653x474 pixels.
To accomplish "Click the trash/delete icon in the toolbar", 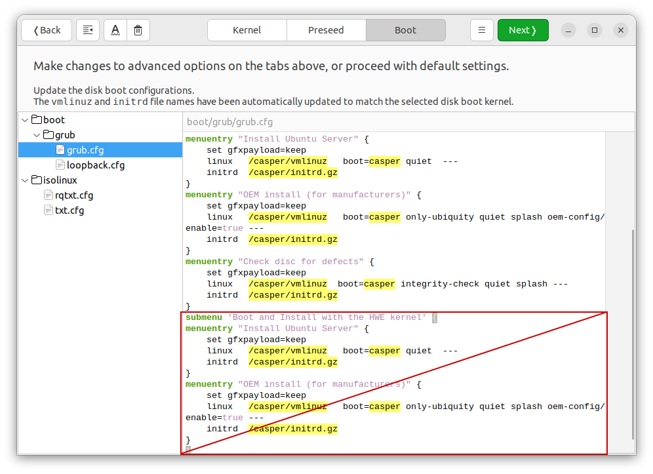I will click(x=138, y=30).
